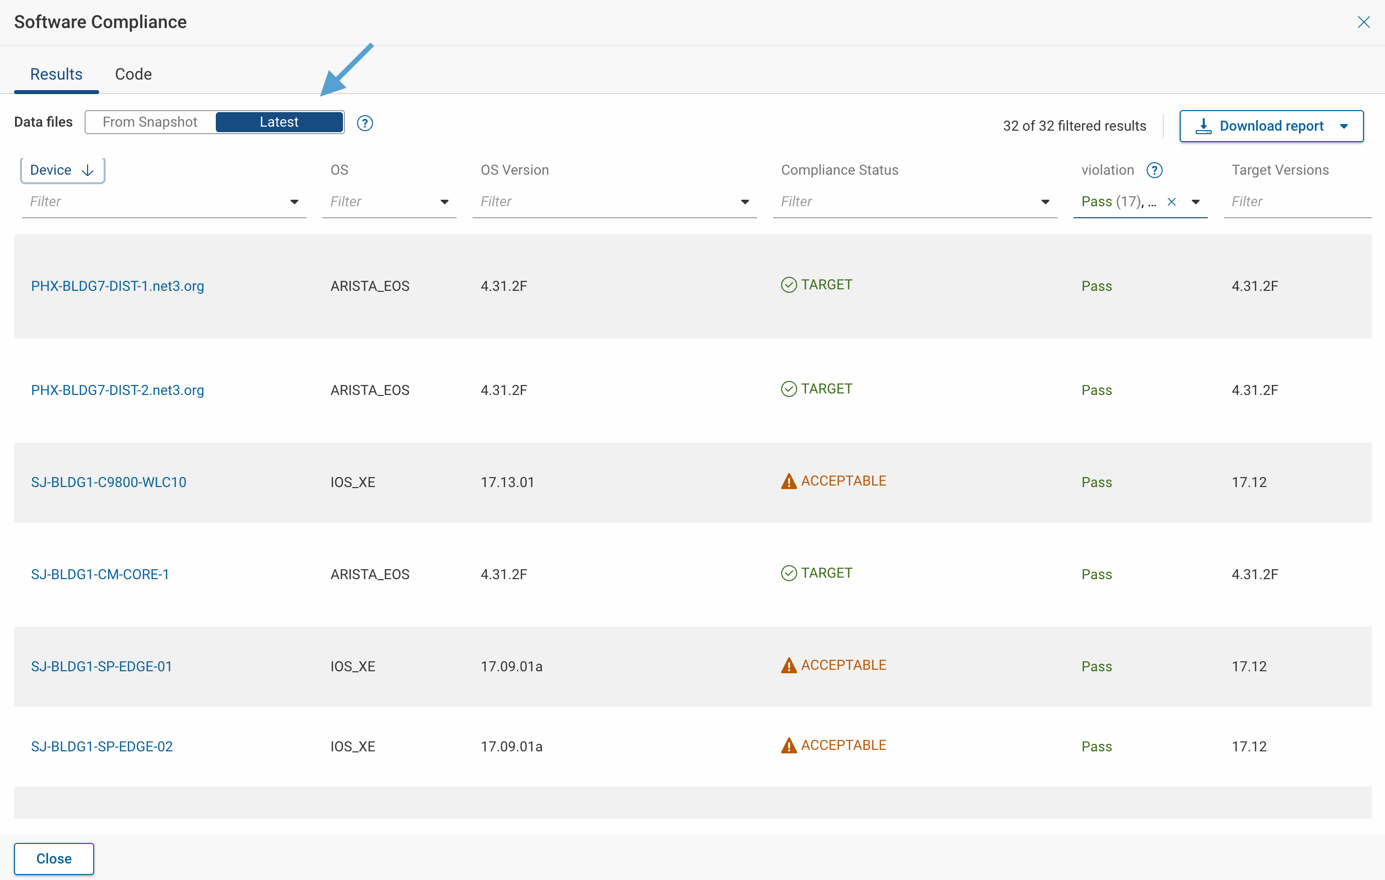This screenshot has width=1385, height=880.
Task: Click the Target Versions filter field
Action: (x=1294, y=202)
